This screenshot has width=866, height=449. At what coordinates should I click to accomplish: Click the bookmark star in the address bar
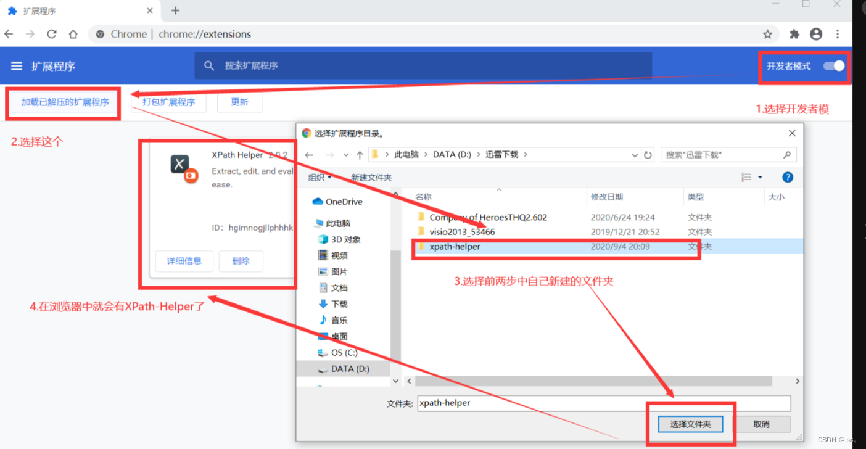(767, 34)
